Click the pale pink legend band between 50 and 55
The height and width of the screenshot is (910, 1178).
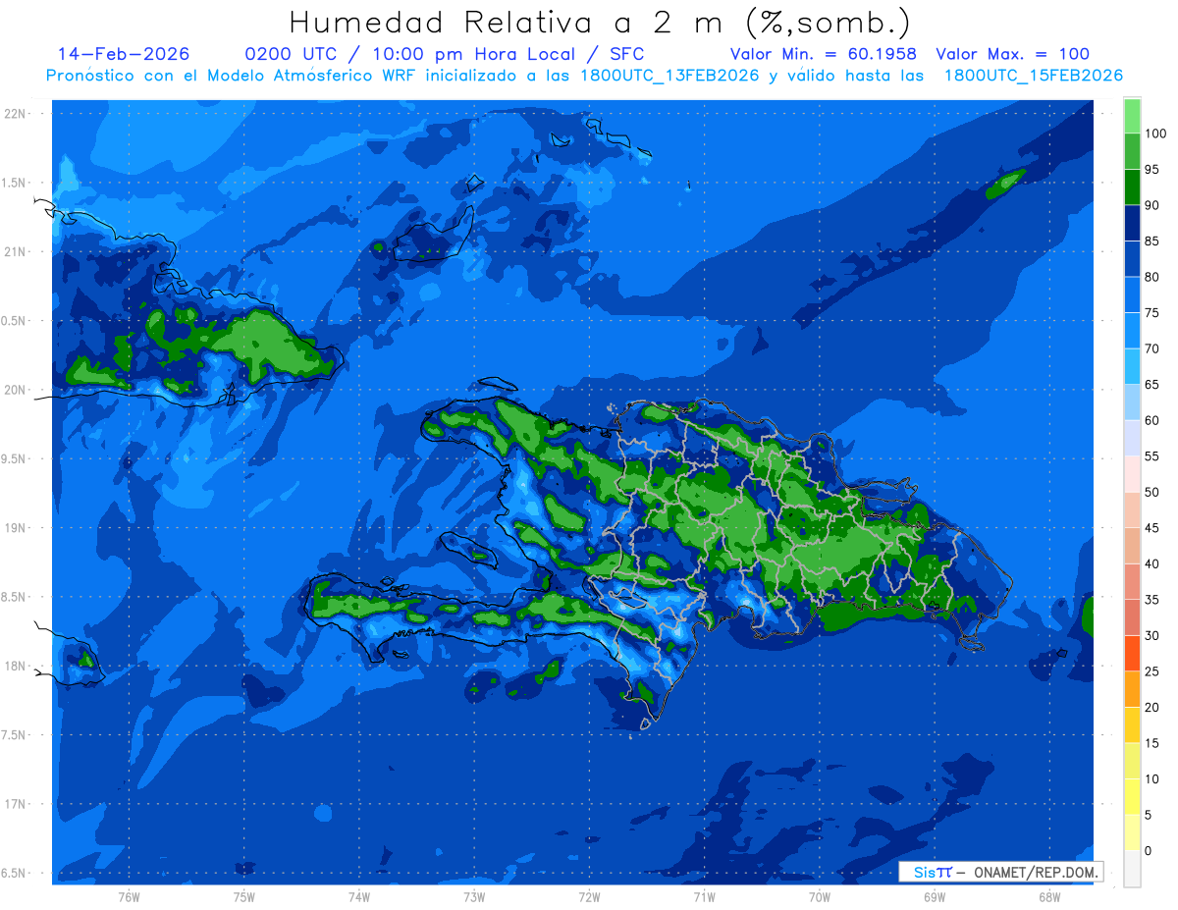(1132, 474)
